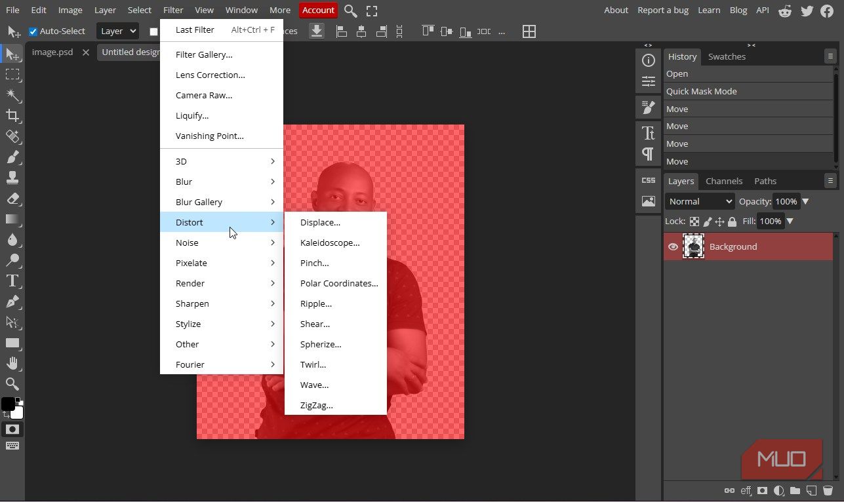Viewport: 844px width, 502px height.
Task: Open the Normal blend mode dropdown
Action: tap(700, 201)
